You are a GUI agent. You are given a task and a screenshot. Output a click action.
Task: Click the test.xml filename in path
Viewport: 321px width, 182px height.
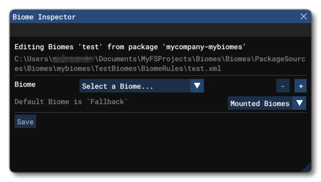point(204,68)
